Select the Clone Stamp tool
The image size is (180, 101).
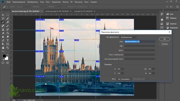3,29
